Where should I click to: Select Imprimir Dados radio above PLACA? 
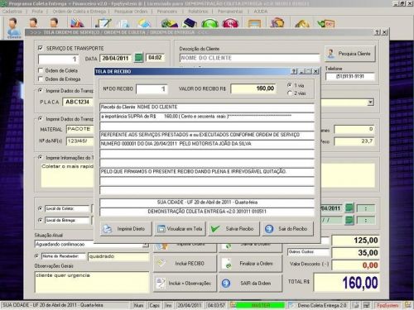[x=41, y=90]
